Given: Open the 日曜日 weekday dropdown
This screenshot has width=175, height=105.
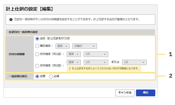Looking at the screenshot, I should (85, 46).
